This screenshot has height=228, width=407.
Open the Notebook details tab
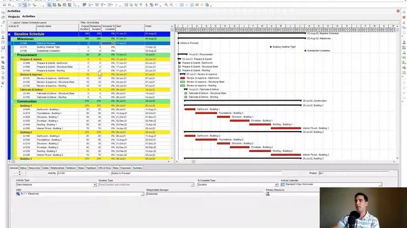coord(71,168)
